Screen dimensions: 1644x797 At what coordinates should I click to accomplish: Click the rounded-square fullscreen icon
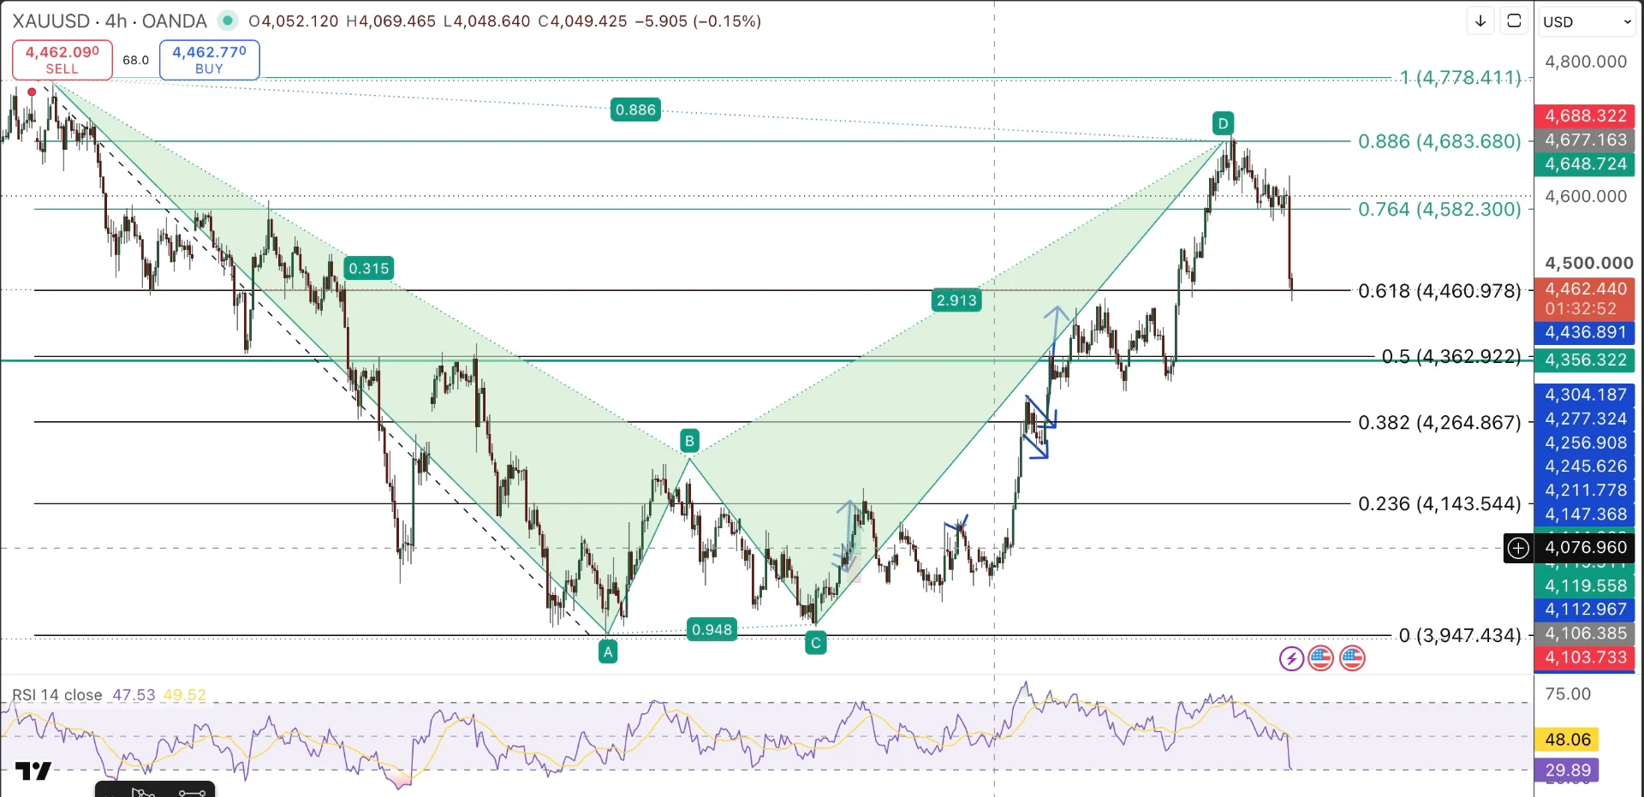[1514, 21]
